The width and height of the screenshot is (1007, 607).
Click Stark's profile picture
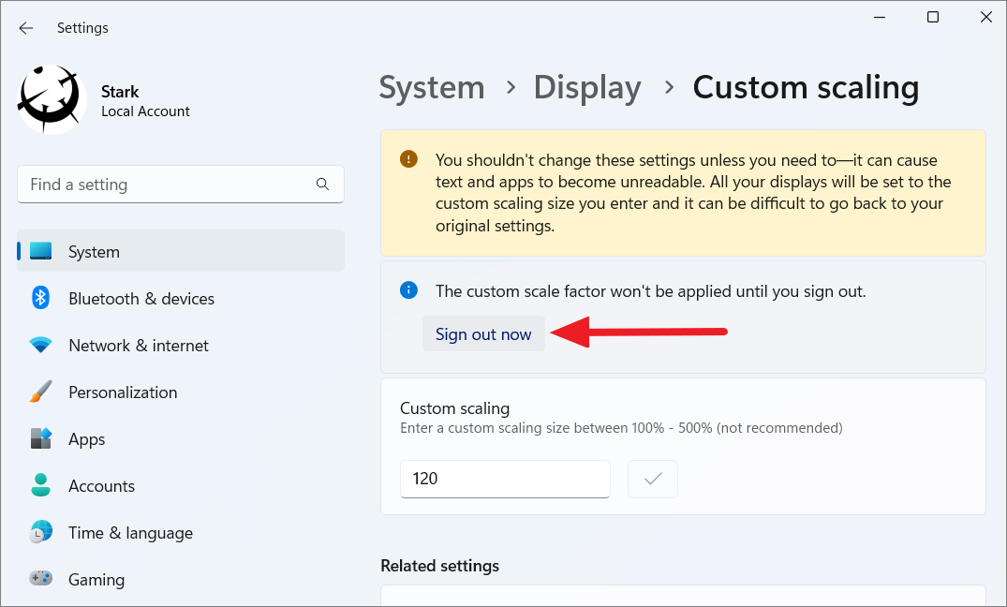point(52,97)
